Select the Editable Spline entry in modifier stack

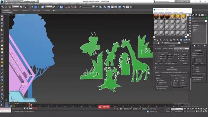(196, 26)
